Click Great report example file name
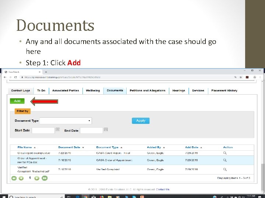Image resolution: width=265 pixels, height=198 pixels. pos(34,153)
